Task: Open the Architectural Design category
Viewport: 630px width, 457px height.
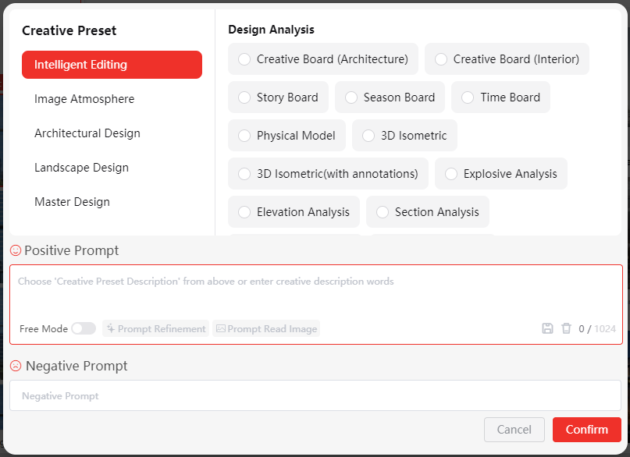Action: pos(87,133)
